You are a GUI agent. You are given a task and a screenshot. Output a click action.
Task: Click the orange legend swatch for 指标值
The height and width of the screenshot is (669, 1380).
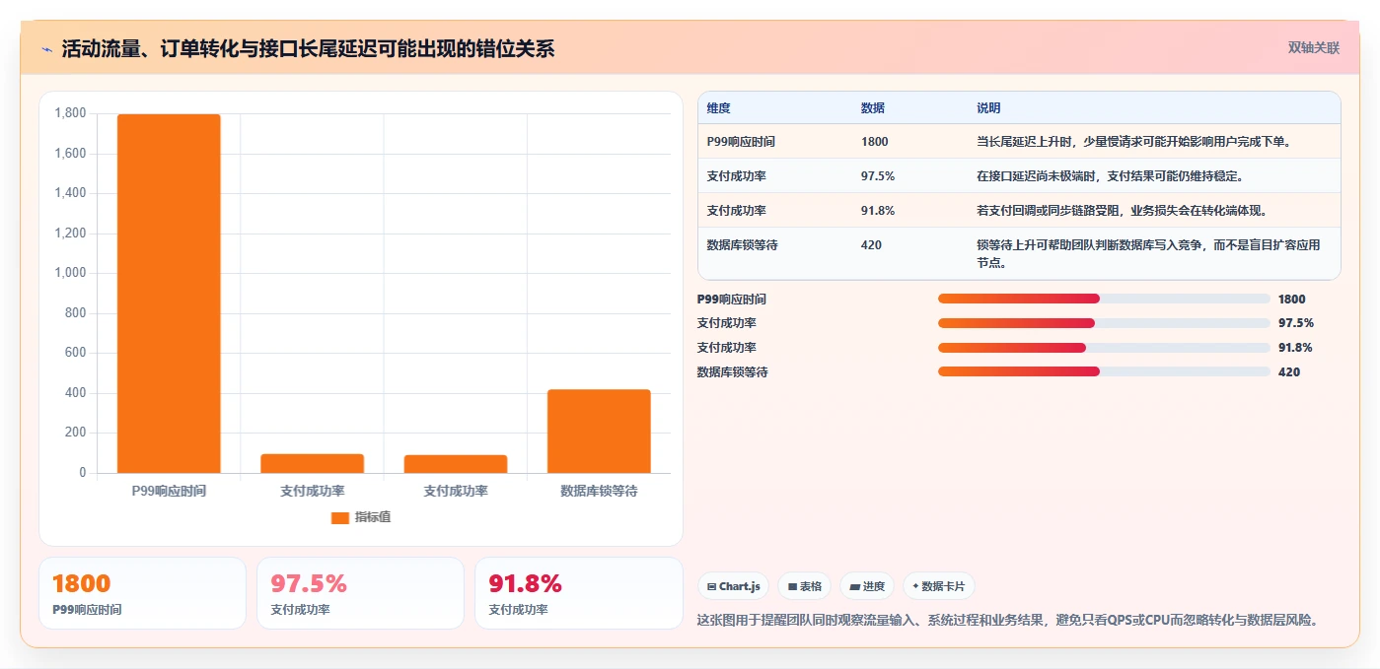339,517
